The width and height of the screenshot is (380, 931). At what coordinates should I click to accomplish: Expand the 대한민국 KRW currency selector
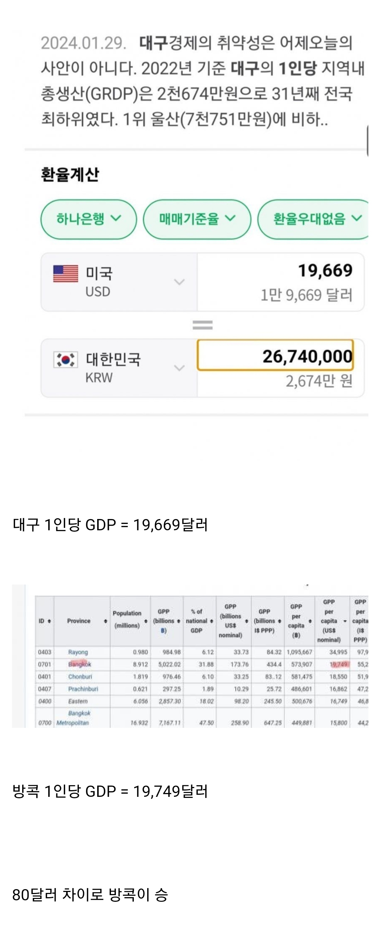tap(179, 368)
